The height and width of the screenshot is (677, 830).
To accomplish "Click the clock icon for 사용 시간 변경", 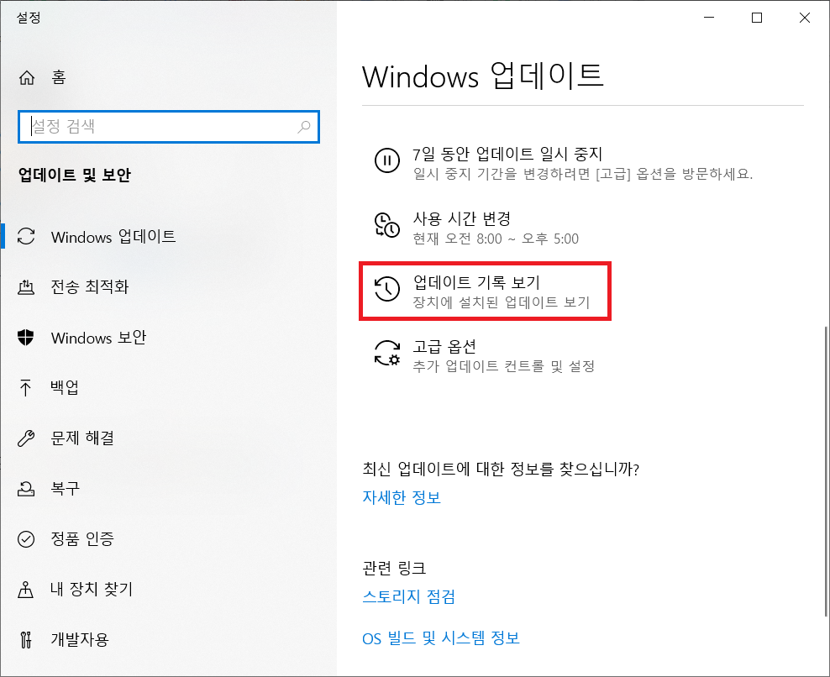I will [x=387, y=225].
